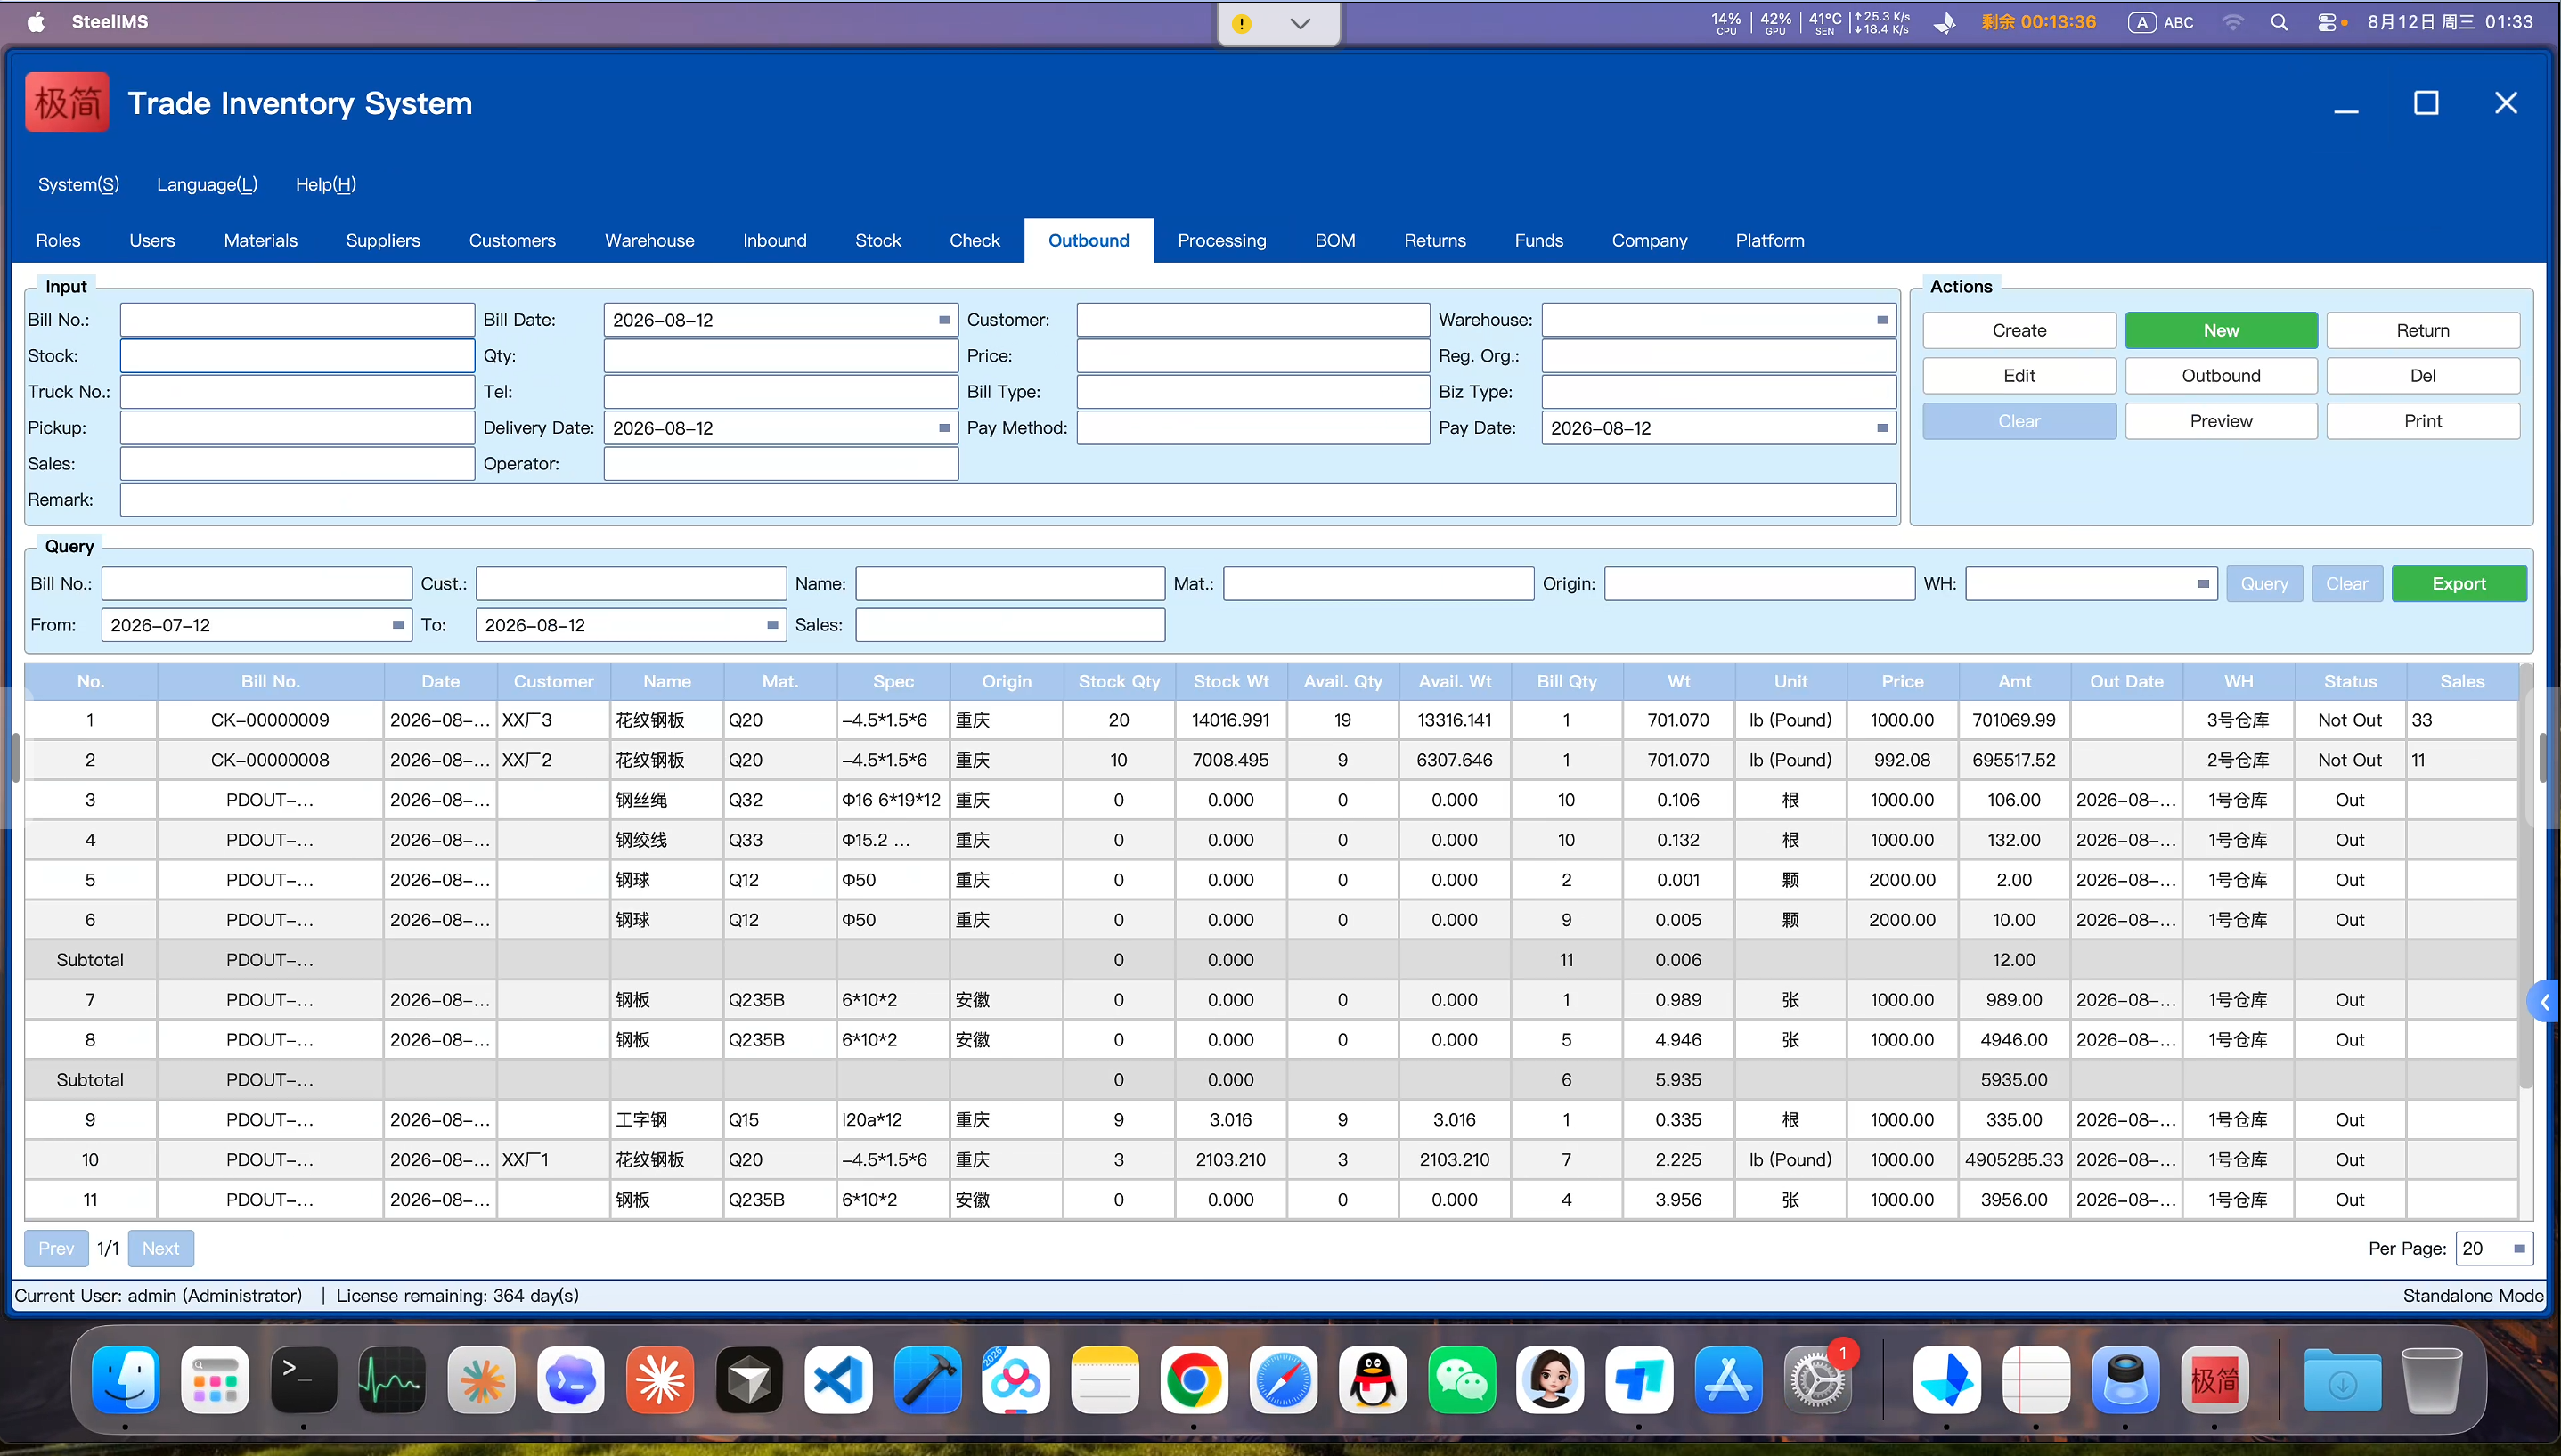Click into the Truck No. field
The width and height of the screenshot is (2561, 1456).
(297, 392)
